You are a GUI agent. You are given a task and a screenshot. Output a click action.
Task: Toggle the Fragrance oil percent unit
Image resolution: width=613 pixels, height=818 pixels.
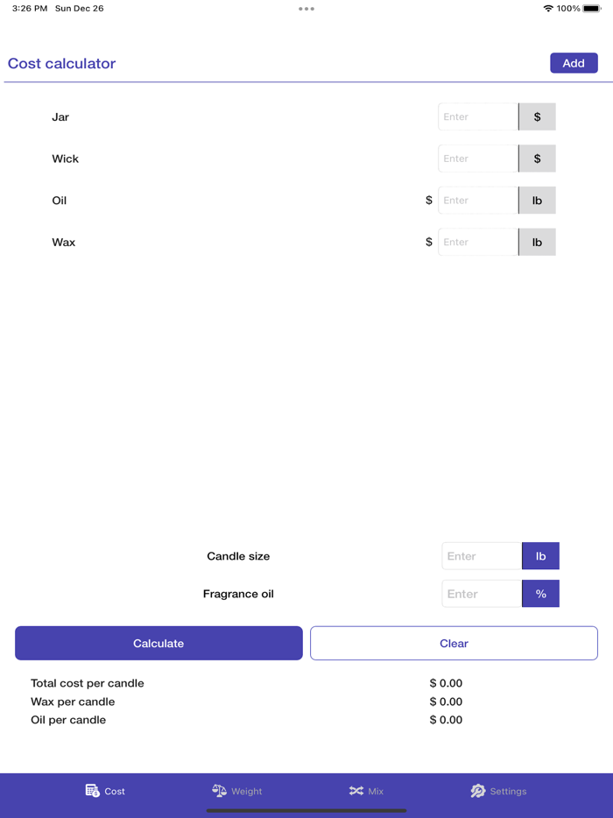click(540, 594)
